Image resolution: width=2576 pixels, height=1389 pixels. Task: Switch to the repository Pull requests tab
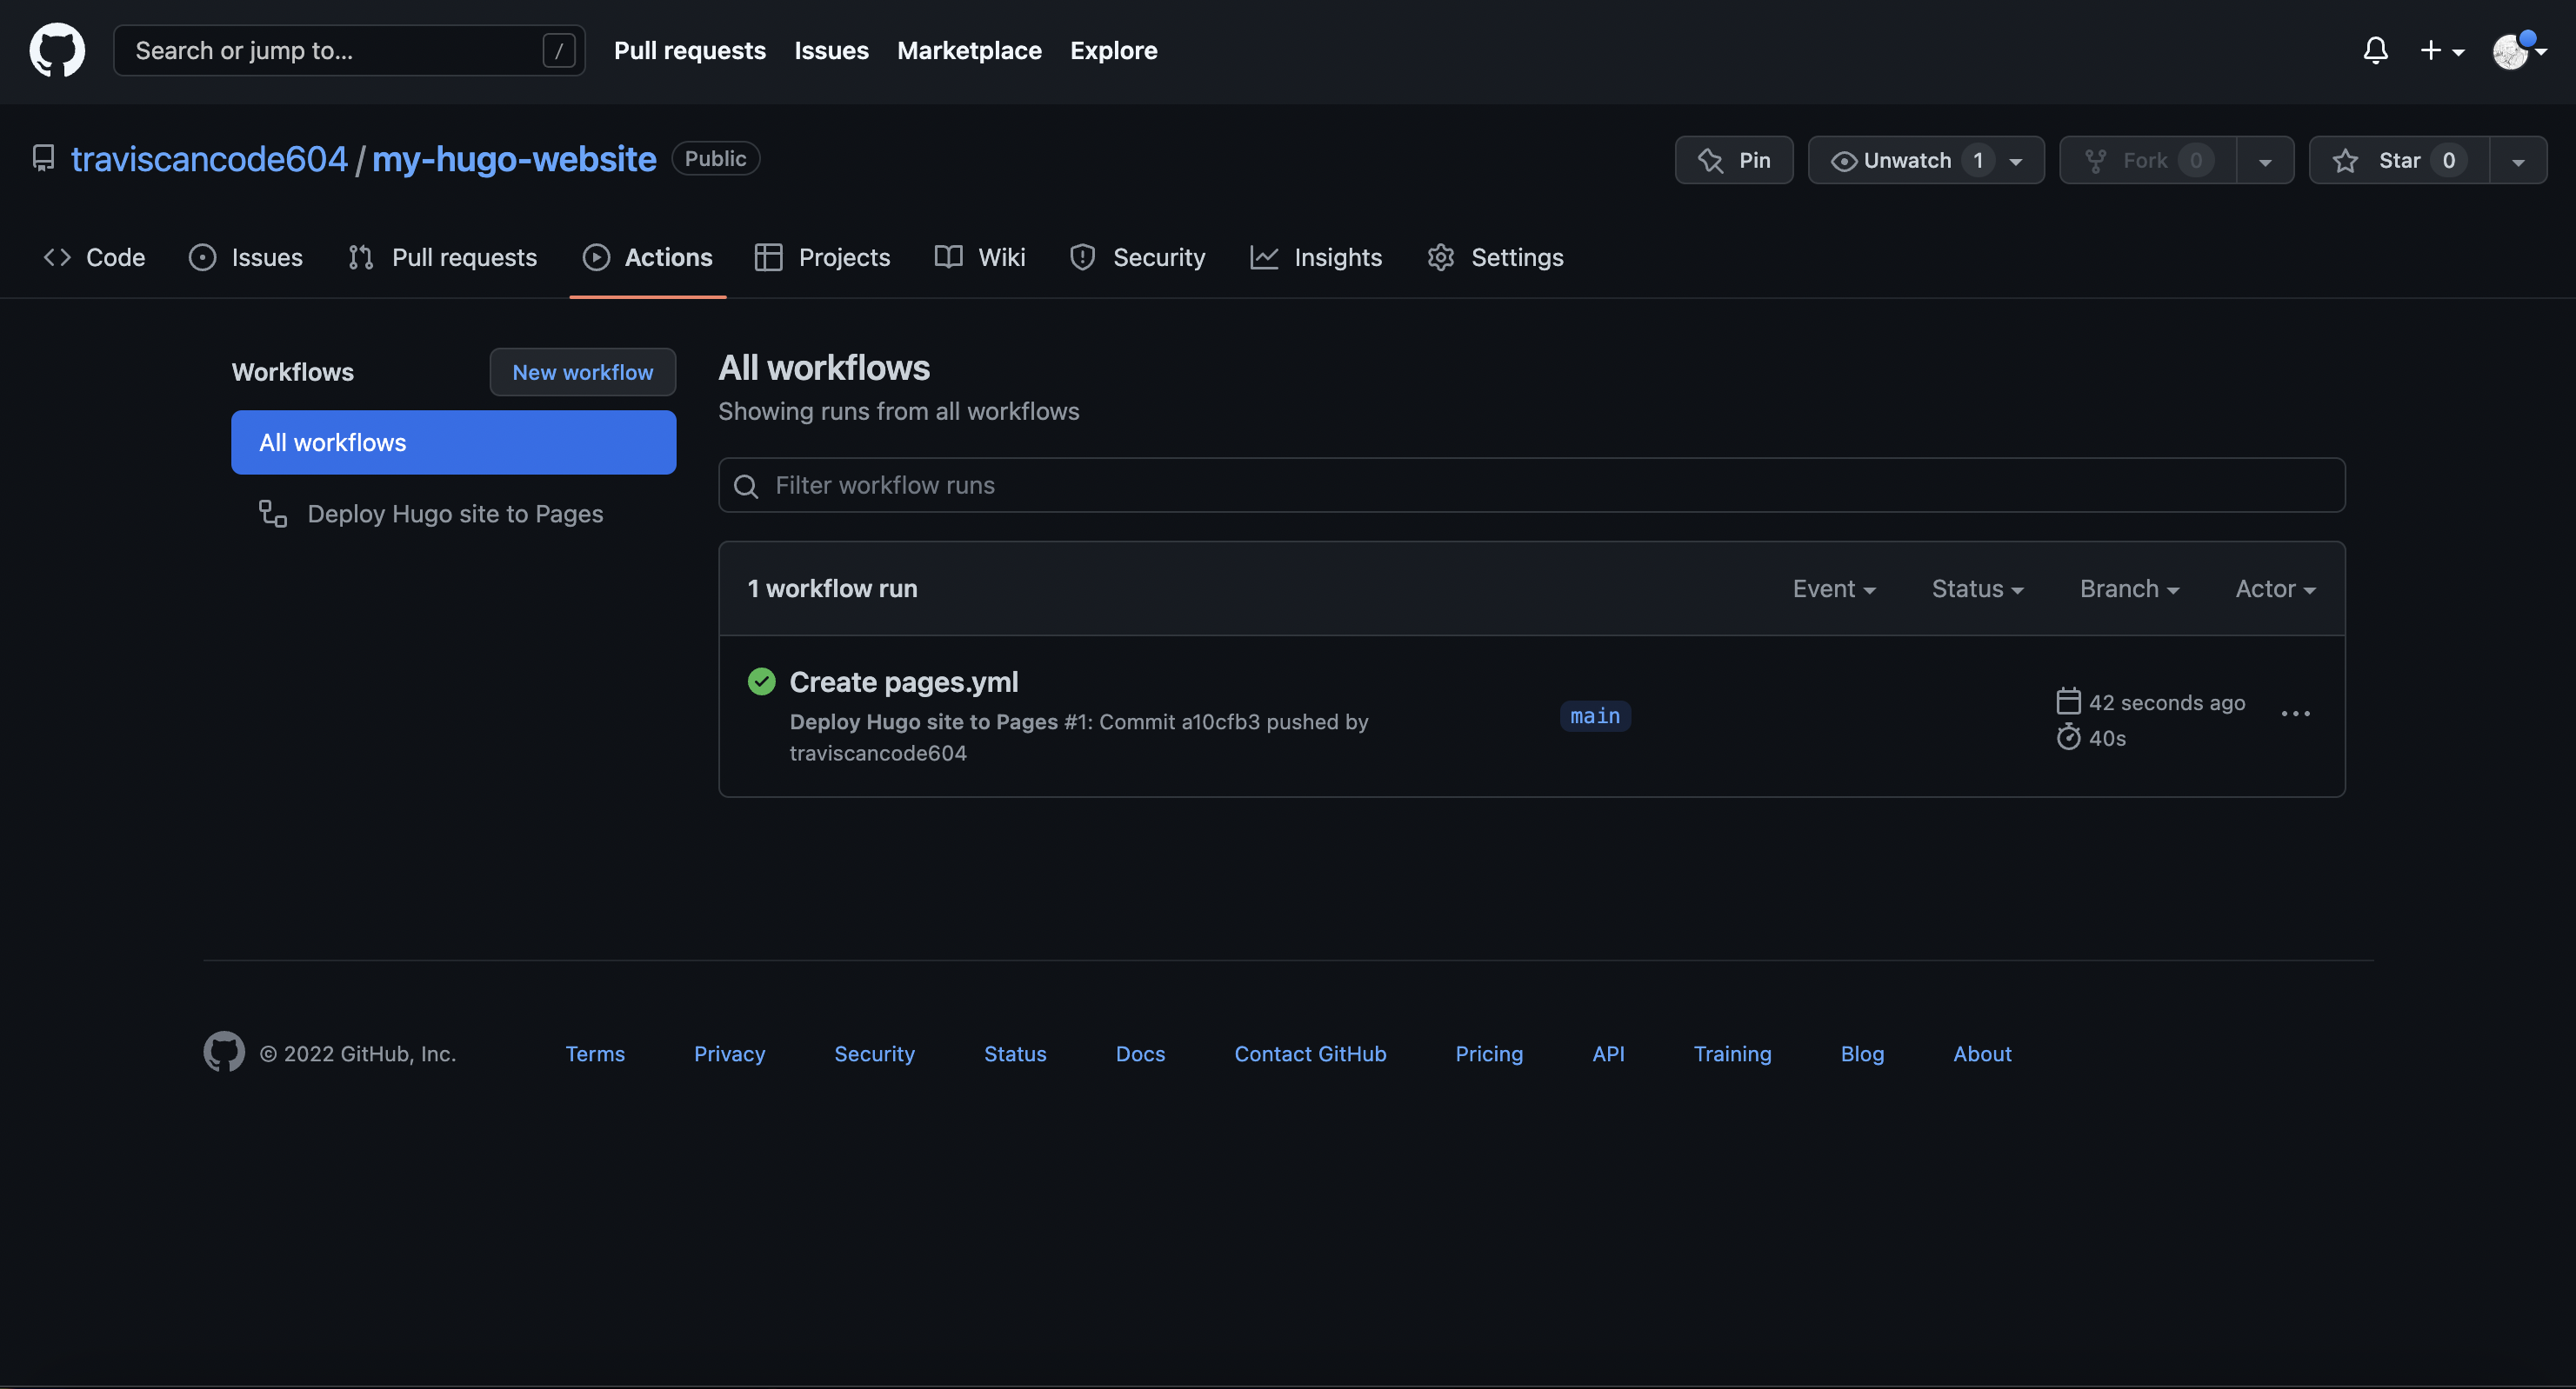443,256
